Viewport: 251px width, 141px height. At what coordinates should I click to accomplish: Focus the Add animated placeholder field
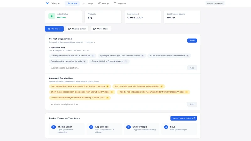(x=117, y=104)
